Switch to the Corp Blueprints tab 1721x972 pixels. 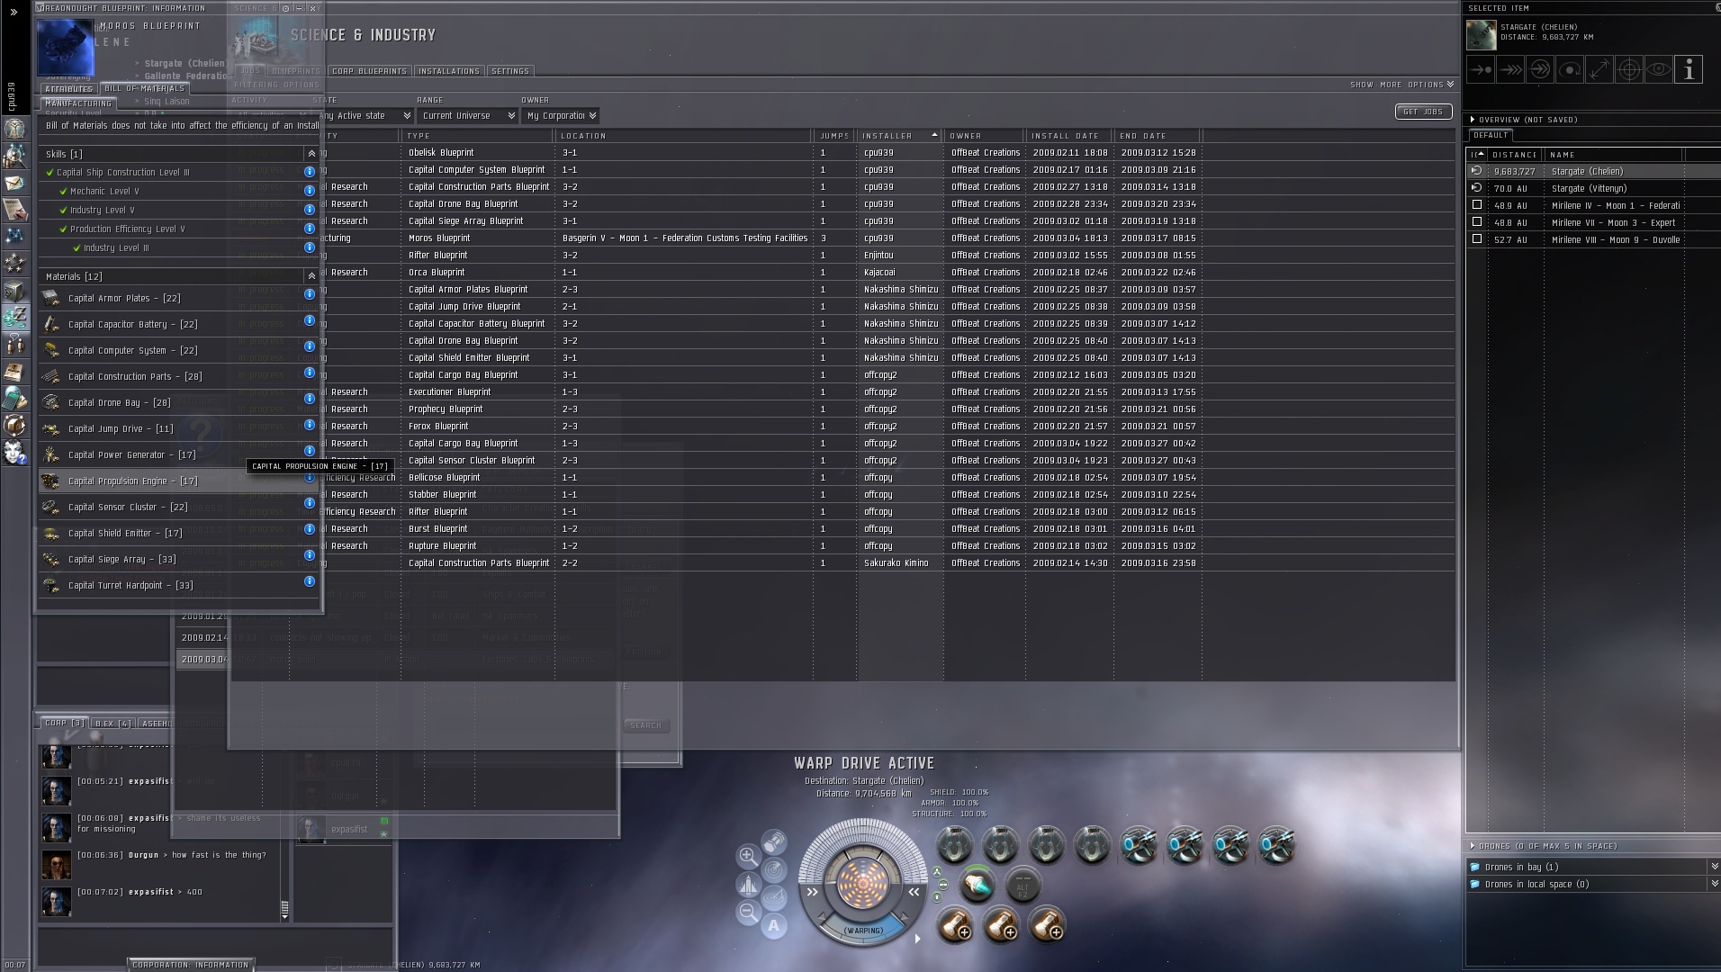(x=369, y=71)
